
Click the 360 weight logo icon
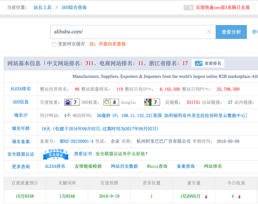click(x=107, y=102)
